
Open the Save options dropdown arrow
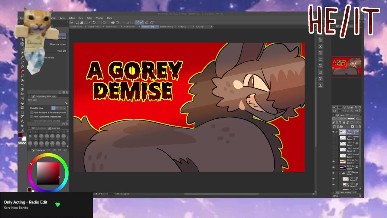click(x=89, y=22)
